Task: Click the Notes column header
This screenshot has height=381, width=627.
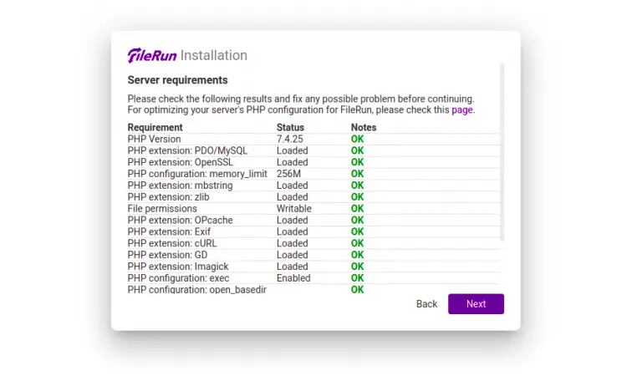Action: 364,128
